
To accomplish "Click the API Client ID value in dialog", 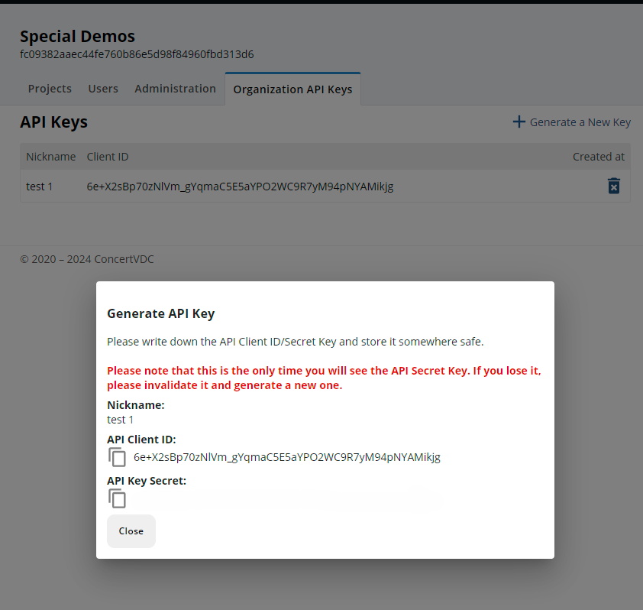I will pyautogui.click(x=286, y=457).
